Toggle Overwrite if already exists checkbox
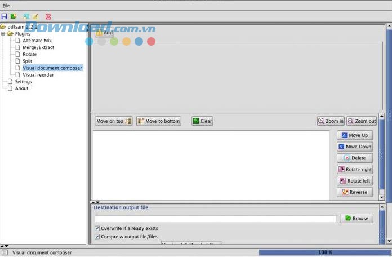 tap(97, 228)
